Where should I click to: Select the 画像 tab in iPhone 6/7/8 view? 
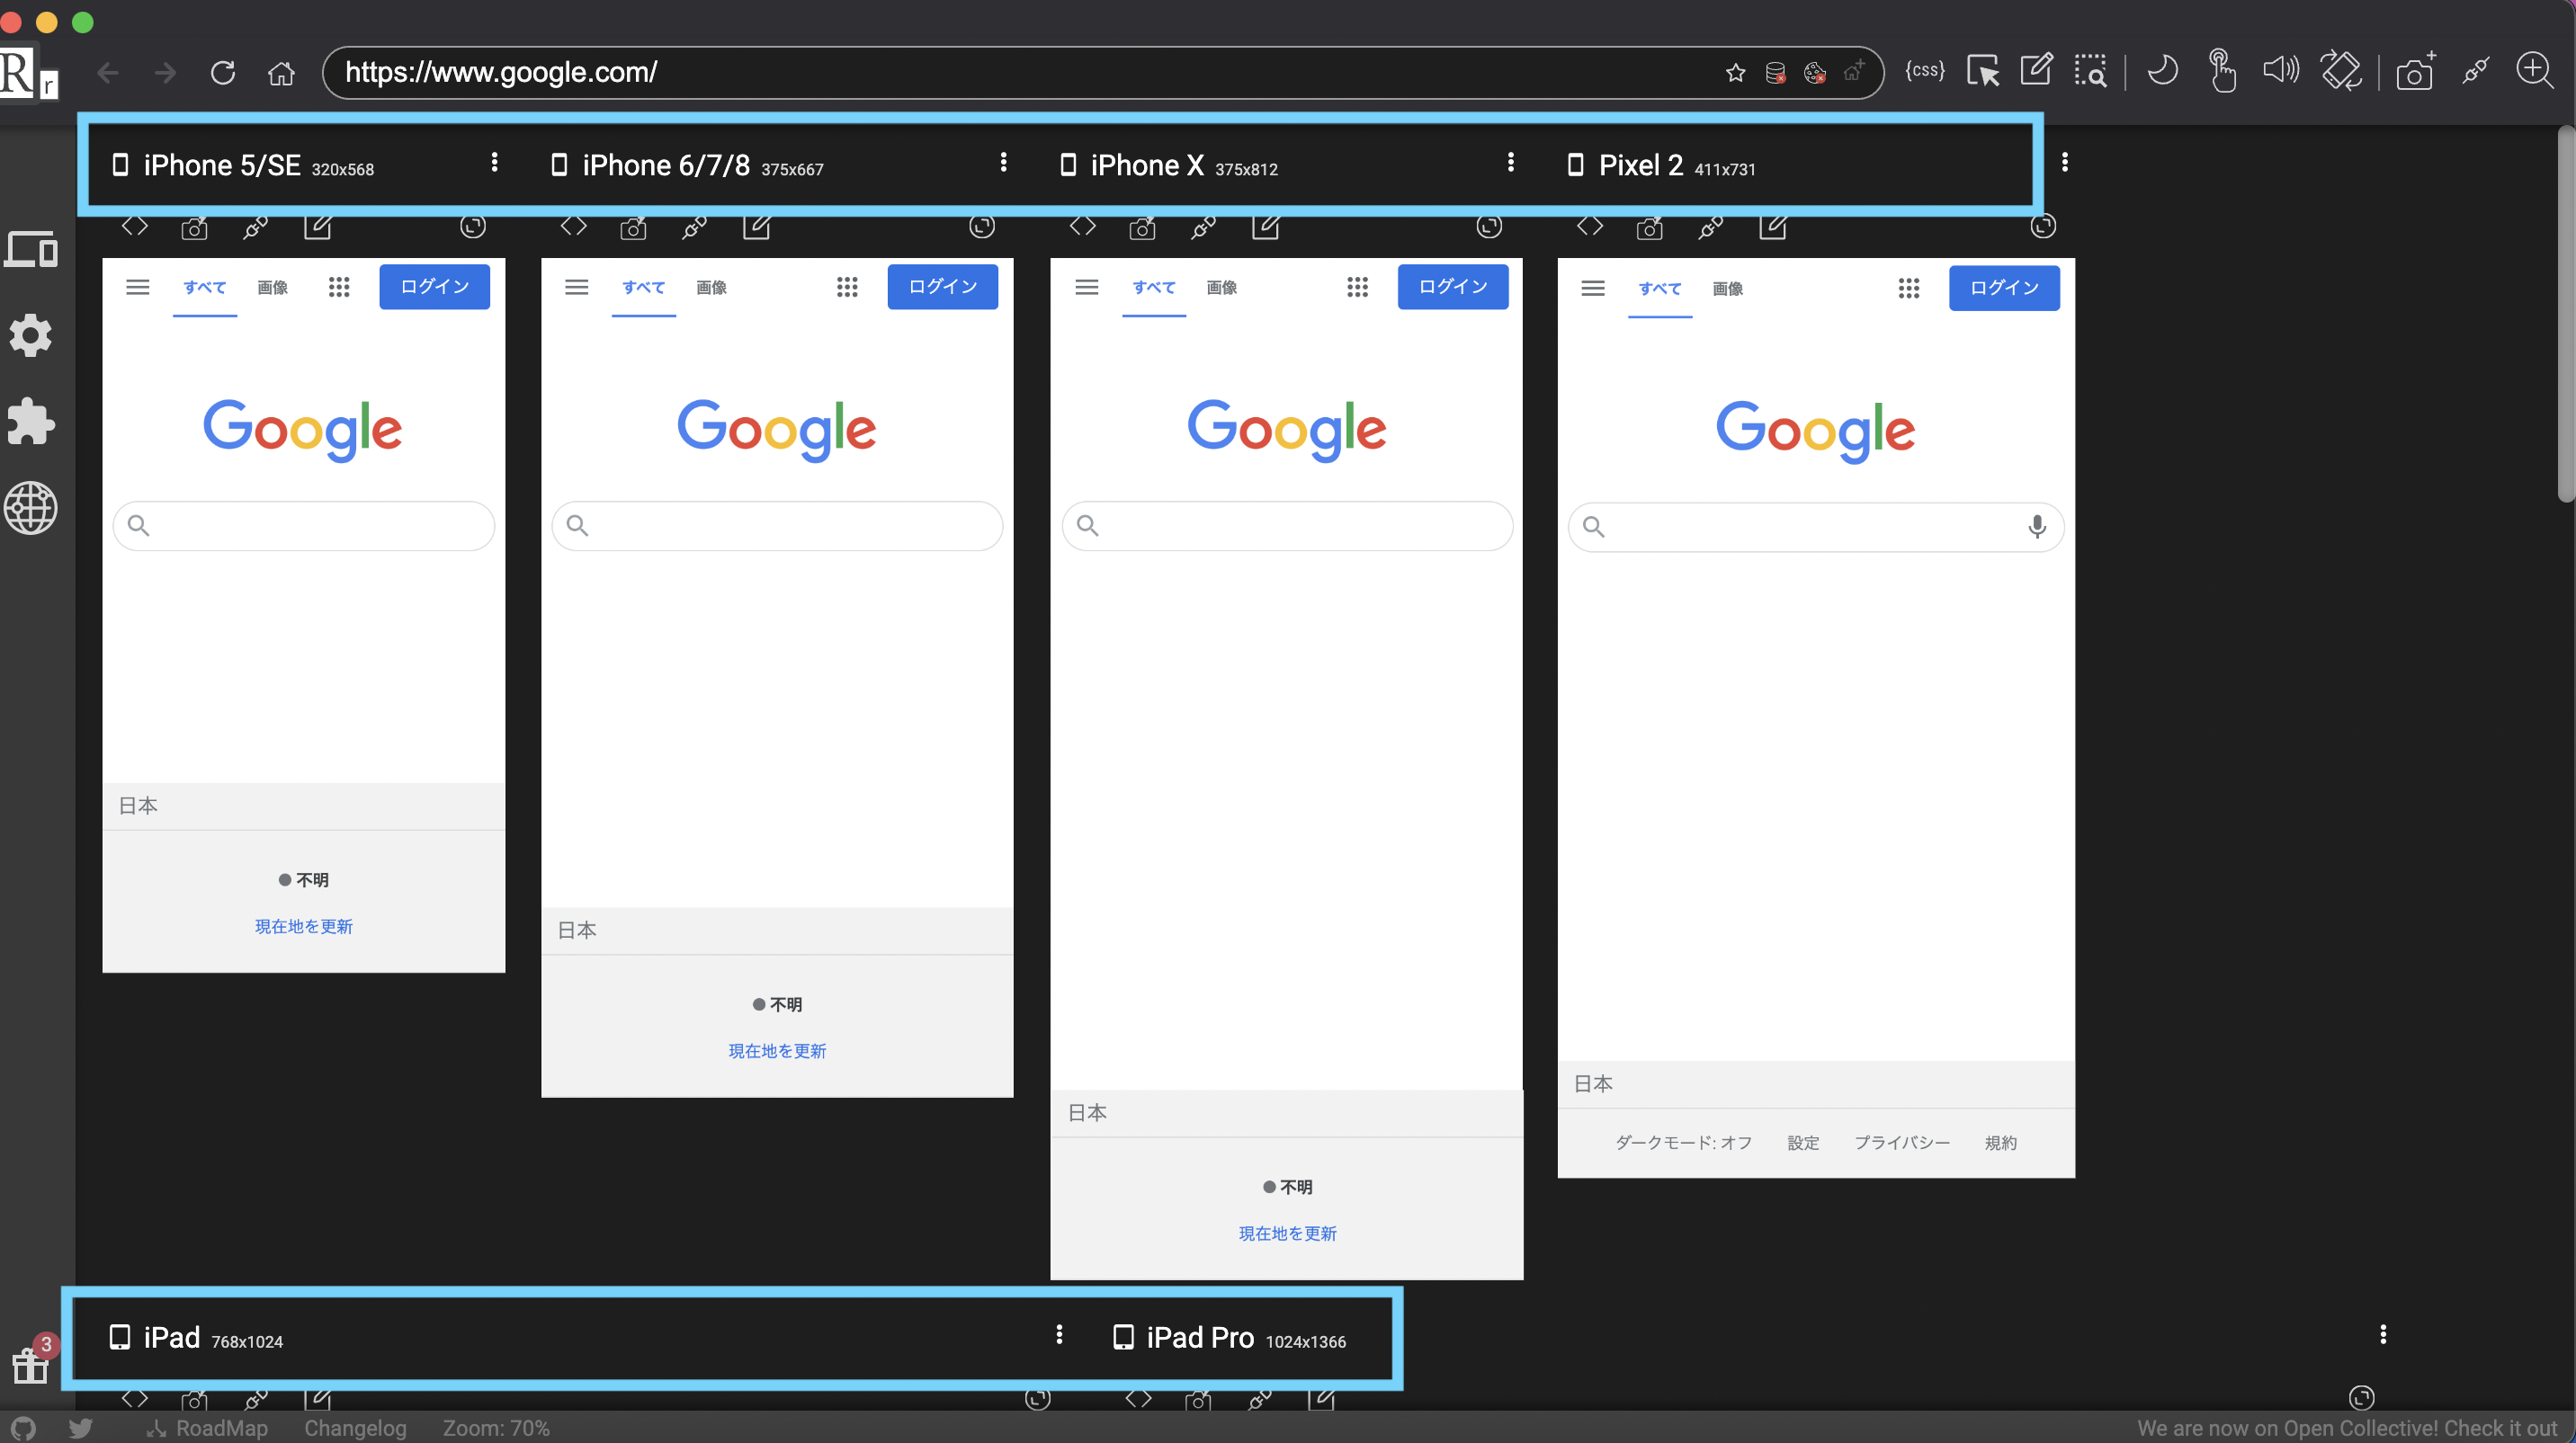tap(711, 288)
